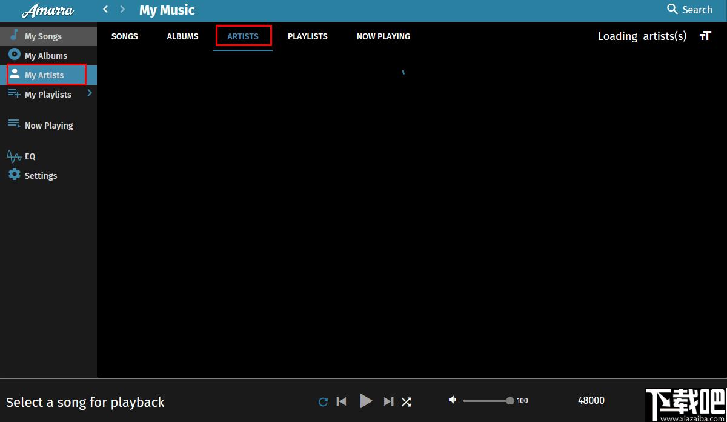Go forward with the right arrow

click(x=122, y=9)
